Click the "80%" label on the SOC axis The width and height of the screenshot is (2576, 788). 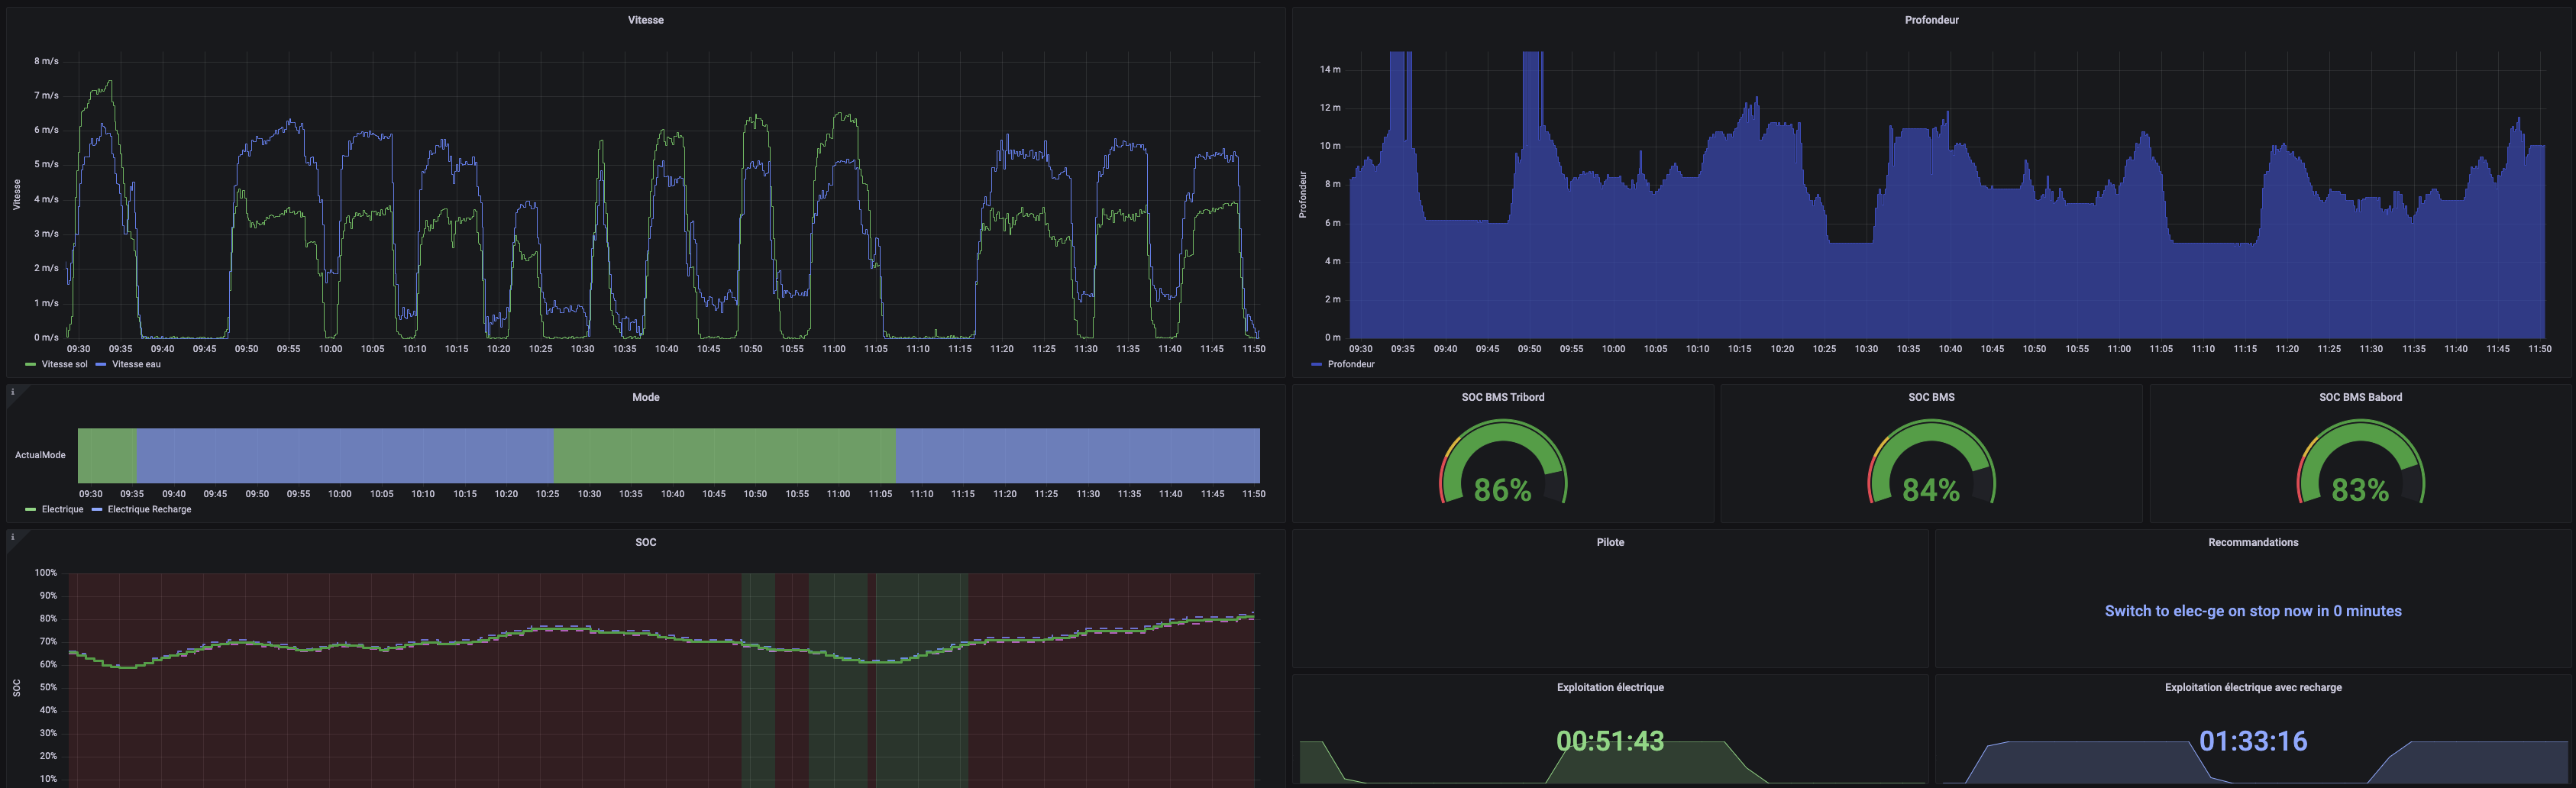[48, 619]
